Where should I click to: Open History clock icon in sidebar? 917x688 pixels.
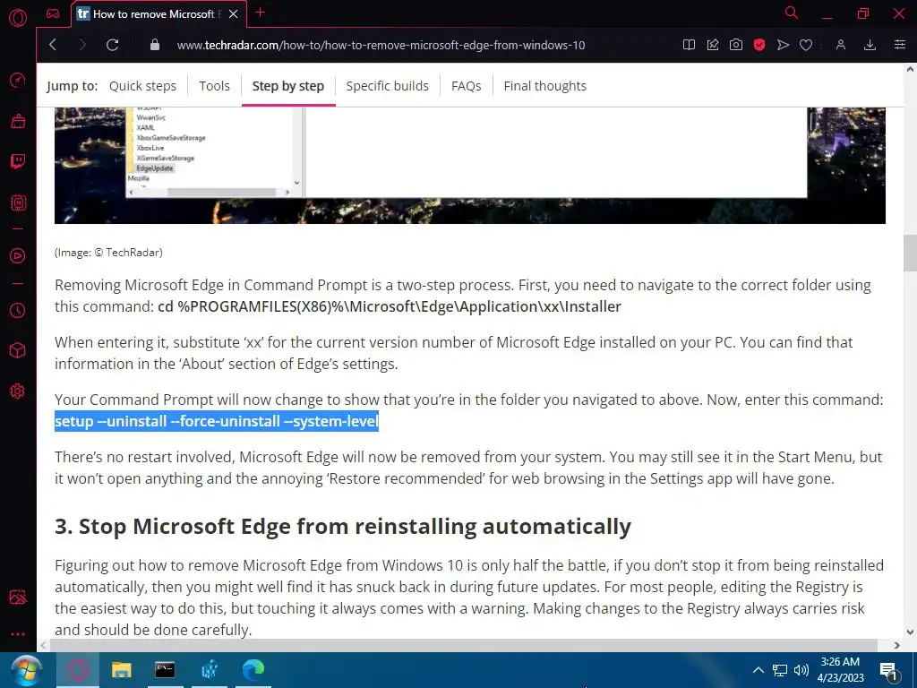(18, 310)
